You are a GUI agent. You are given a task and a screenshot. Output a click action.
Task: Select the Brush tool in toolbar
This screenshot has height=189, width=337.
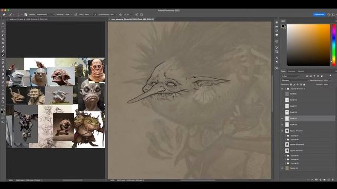coord(3,55)
